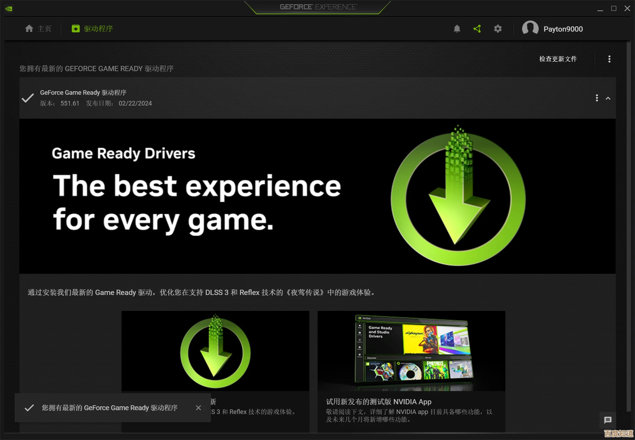The height and width of the screenshot is (440, 635).
Task: Click the green drivers download icon
Action: (x=75, y=28)
